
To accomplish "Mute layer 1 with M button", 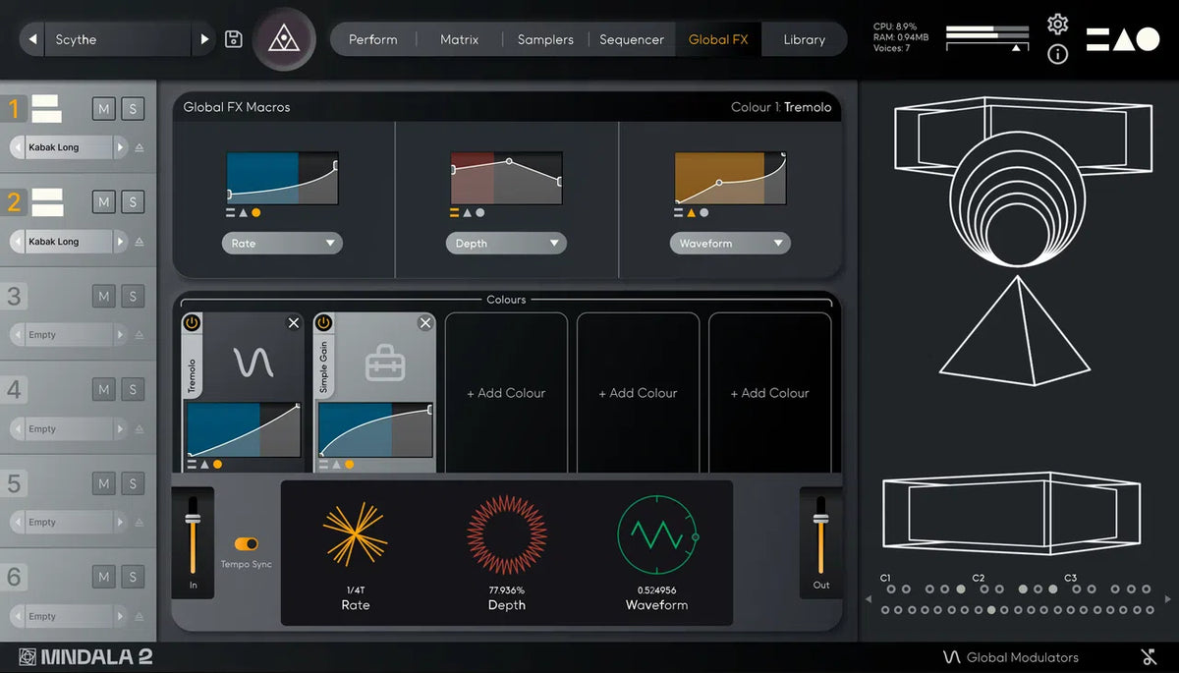I will (x=104, y=108).
